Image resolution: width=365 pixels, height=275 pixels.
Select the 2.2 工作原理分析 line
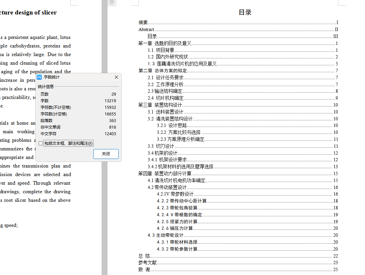tap(243, 84)
